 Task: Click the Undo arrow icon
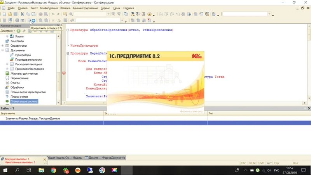[x=53, y=14]
